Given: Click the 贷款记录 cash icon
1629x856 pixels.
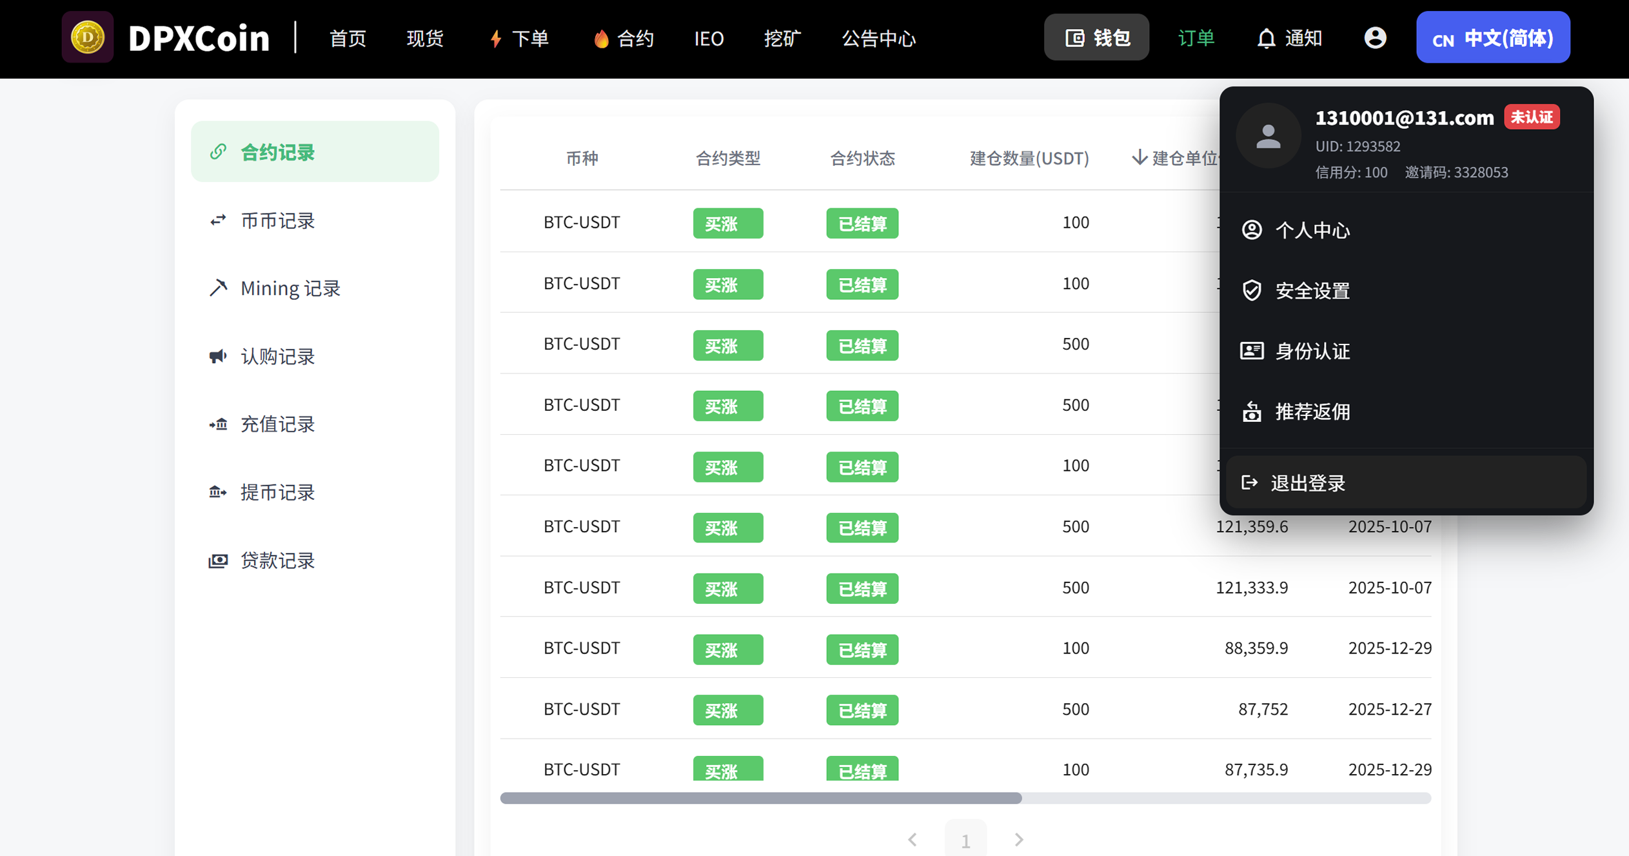Looking at the screenshot, I should coord(218,560).
